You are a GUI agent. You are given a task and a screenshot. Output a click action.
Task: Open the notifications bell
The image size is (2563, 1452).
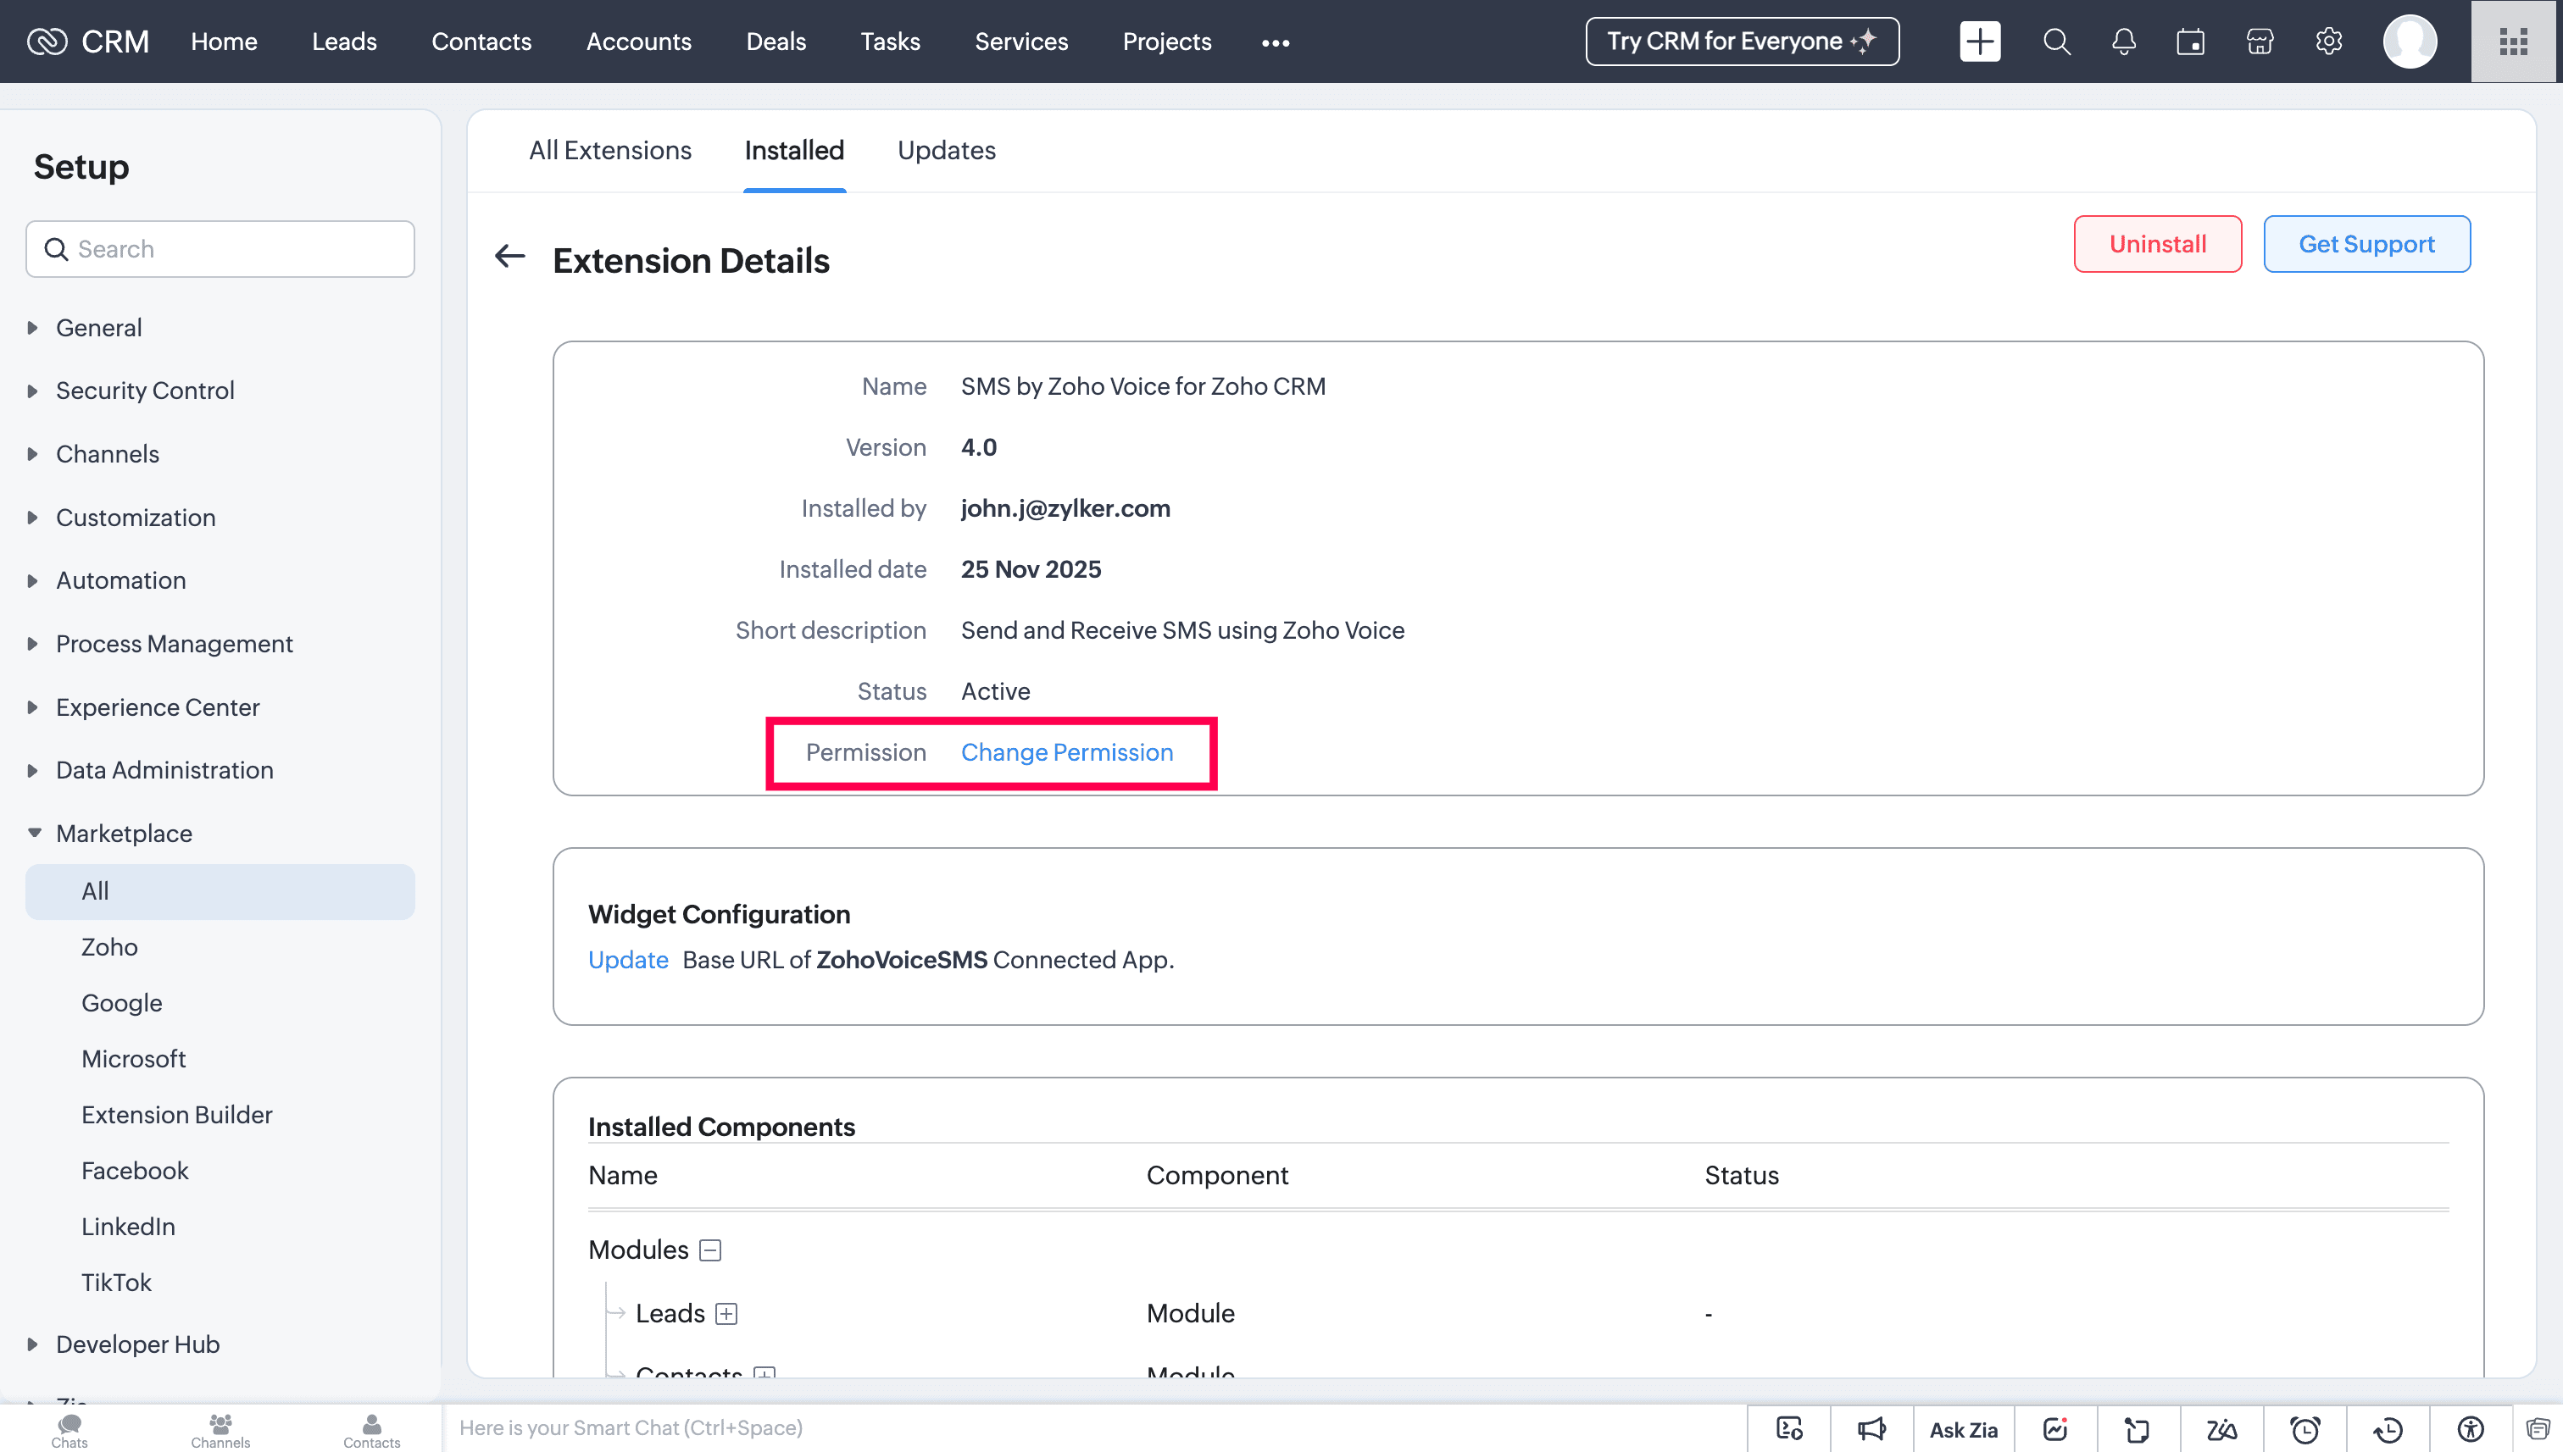(x=2124, y=42)
